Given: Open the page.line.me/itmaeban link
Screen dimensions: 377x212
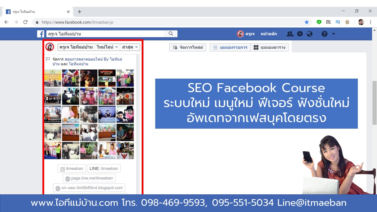Looking at the screenshot, I should click(x=89, y=178).
